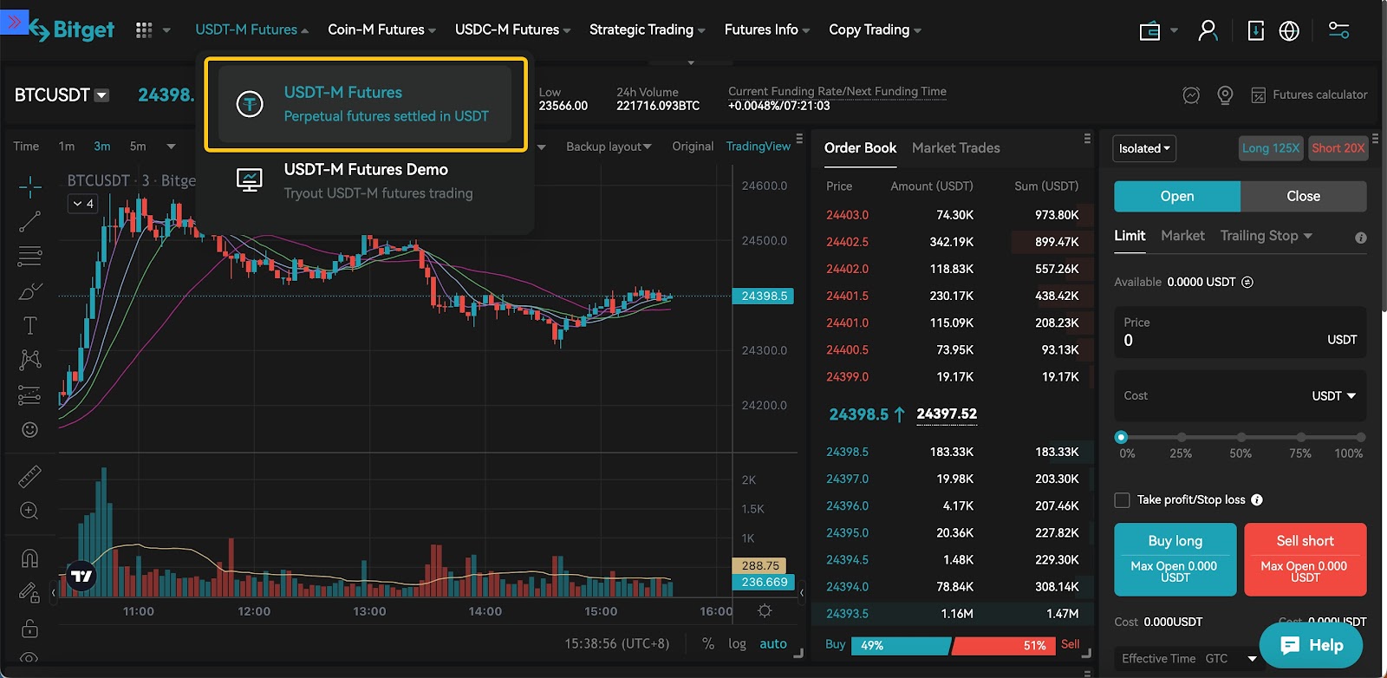The image size is (1387, 678).
Task: Click the Available balance transfer icon
Action: [1247, 282]
